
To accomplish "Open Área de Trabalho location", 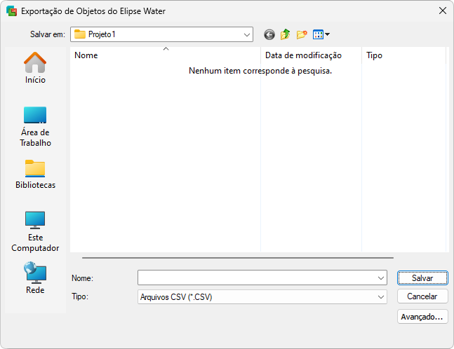I will coord(35,126).
